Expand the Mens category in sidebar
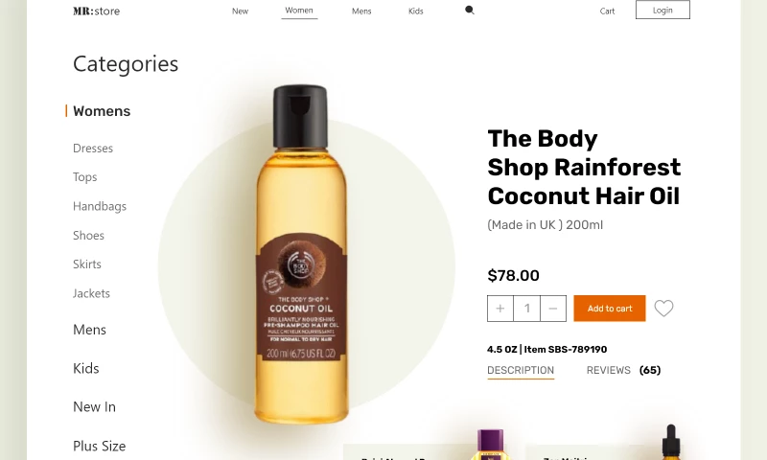767x460 pixels. 89,330
